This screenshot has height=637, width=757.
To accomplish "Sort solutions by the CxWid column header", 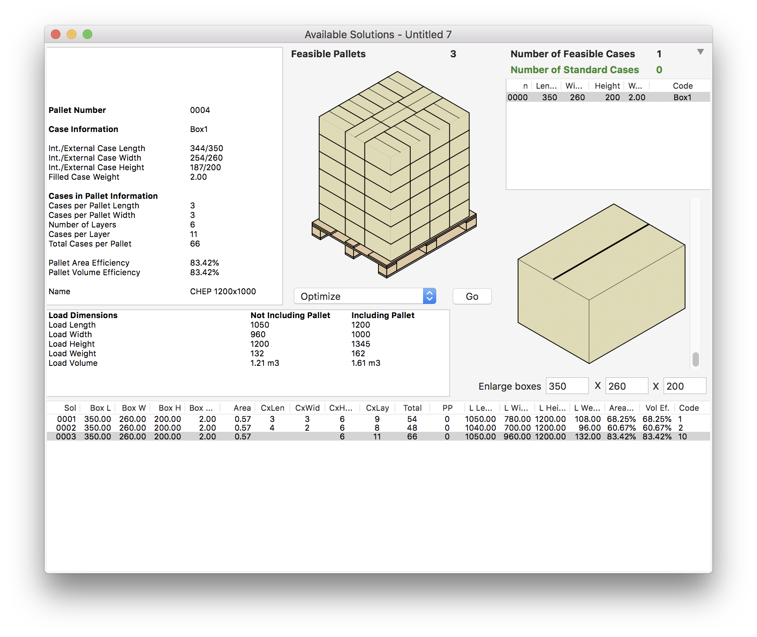I will point(307,408).
